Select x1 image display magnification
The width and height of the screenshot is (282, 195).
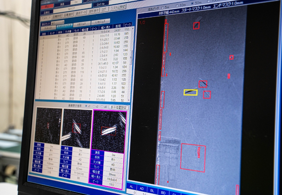[87, 106]
